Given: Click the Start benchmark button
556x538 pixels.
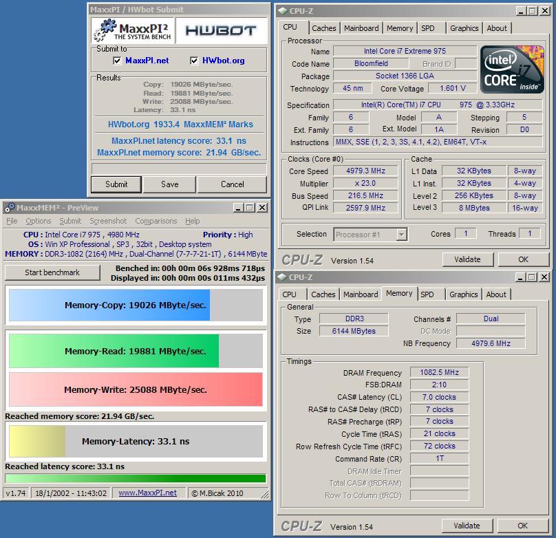Looking at the screenshot, I should tap(52, 272).
